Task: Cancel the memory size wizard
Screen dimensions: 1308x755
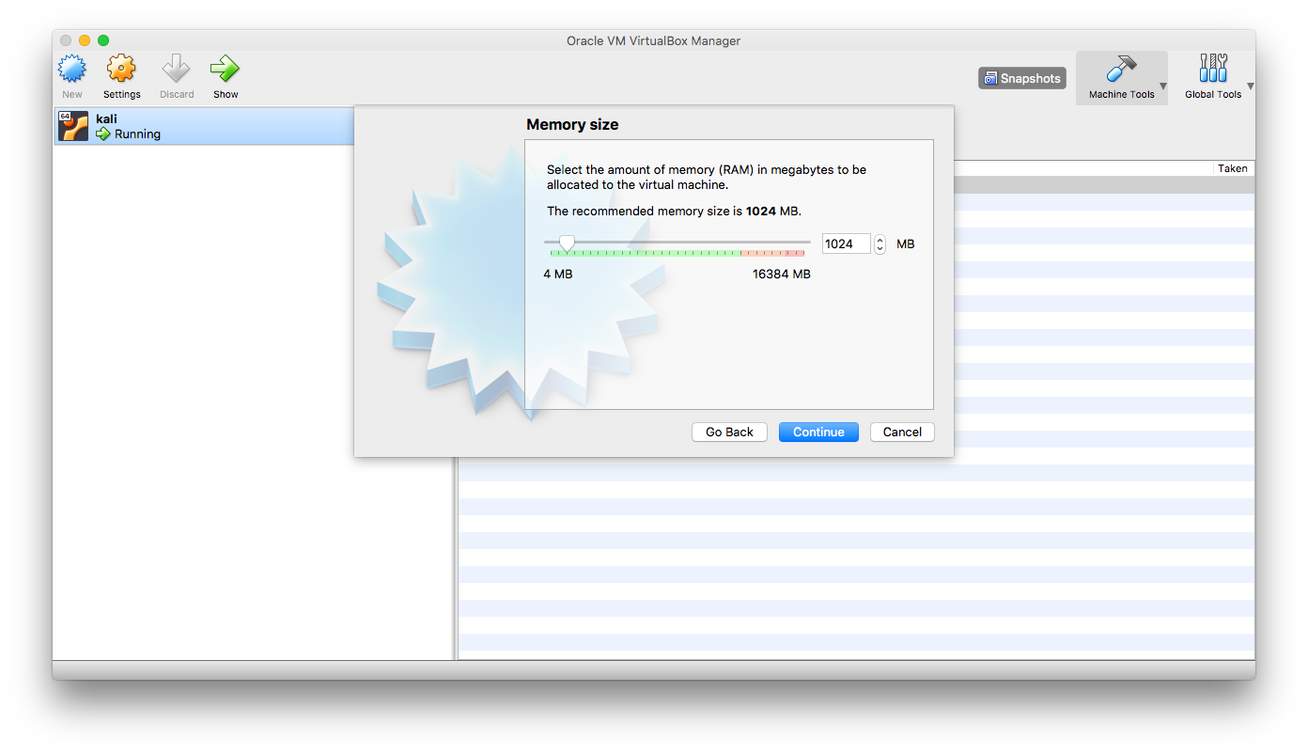Action: [x=902, y=432]
